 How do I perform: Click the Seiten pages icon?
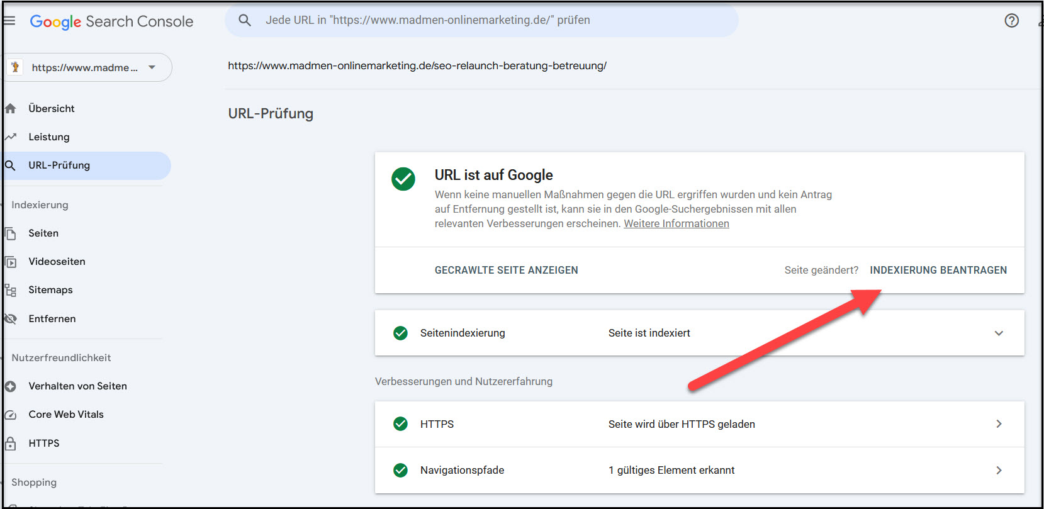[10, 233]
